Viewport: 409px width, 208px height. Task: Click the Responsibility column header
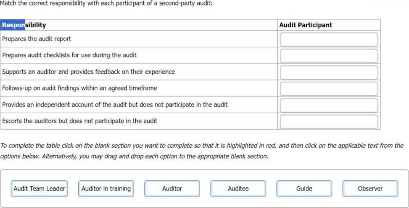[24, 25]
